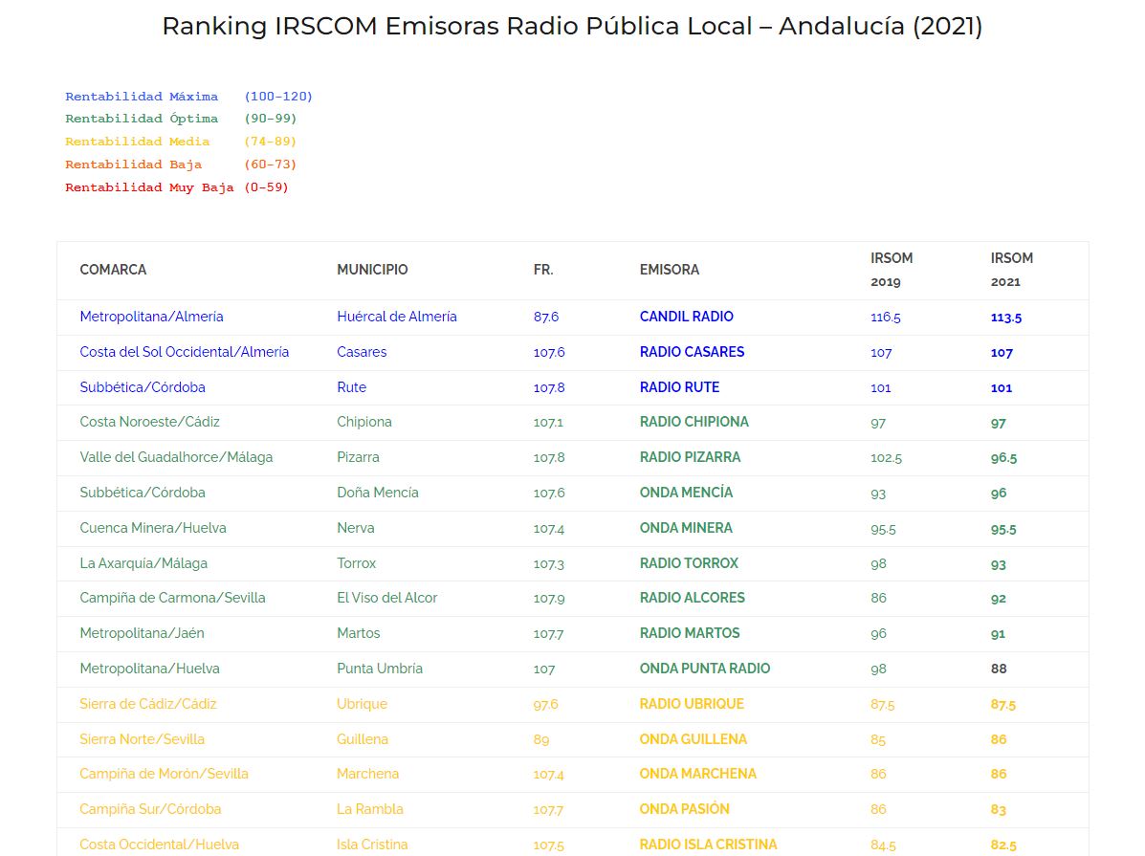Click the IRSOM 2019 column header
1145x856 pixels.
[891, 270]
